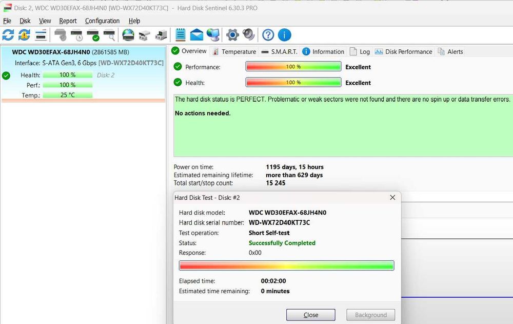513x324 pixels.
Task: Open the gear configuration icon
Action: (x=232, y=35)
